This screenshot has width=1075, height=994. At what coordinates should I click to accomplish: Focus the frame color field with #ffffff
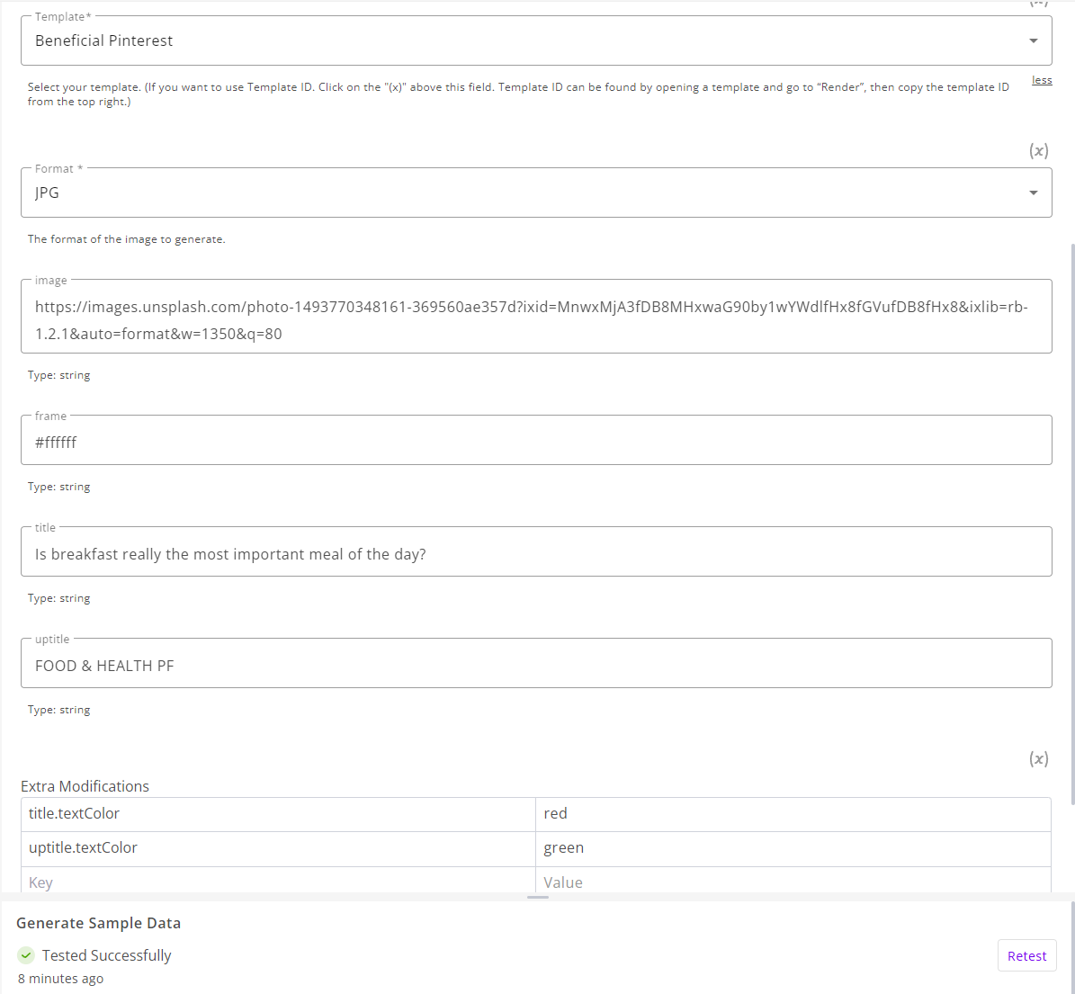(535, 443)
